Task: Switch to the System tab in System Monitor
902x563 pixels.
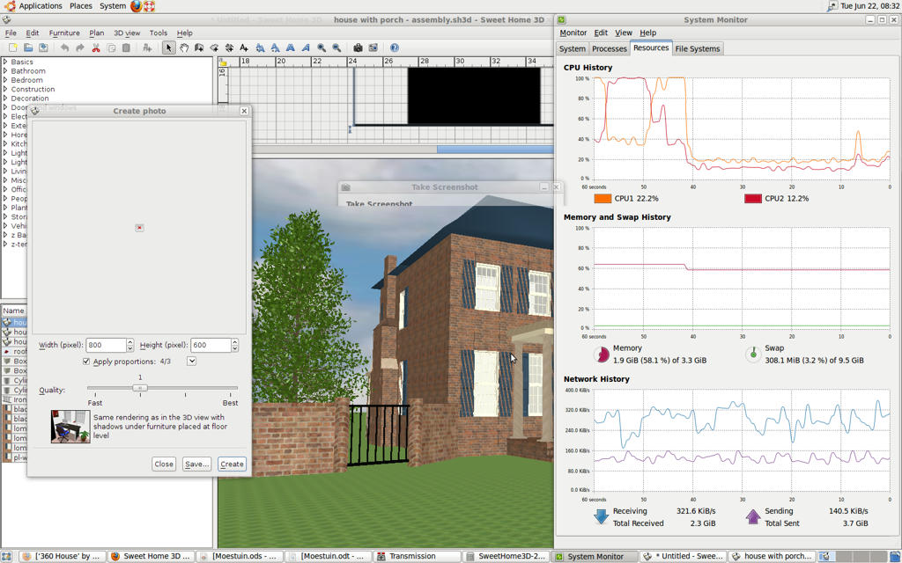Action: [573, 49]
